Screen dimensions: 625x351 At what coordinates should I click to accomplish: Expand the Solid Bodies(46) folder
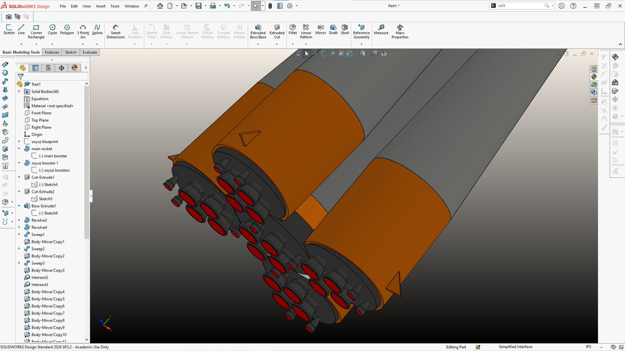[19, 92]
